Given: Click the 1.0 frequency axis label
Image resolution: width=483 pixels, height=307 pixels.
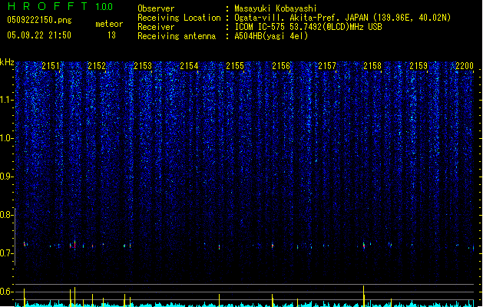Looking at the screenshot, I should click(x=7, y=138).
